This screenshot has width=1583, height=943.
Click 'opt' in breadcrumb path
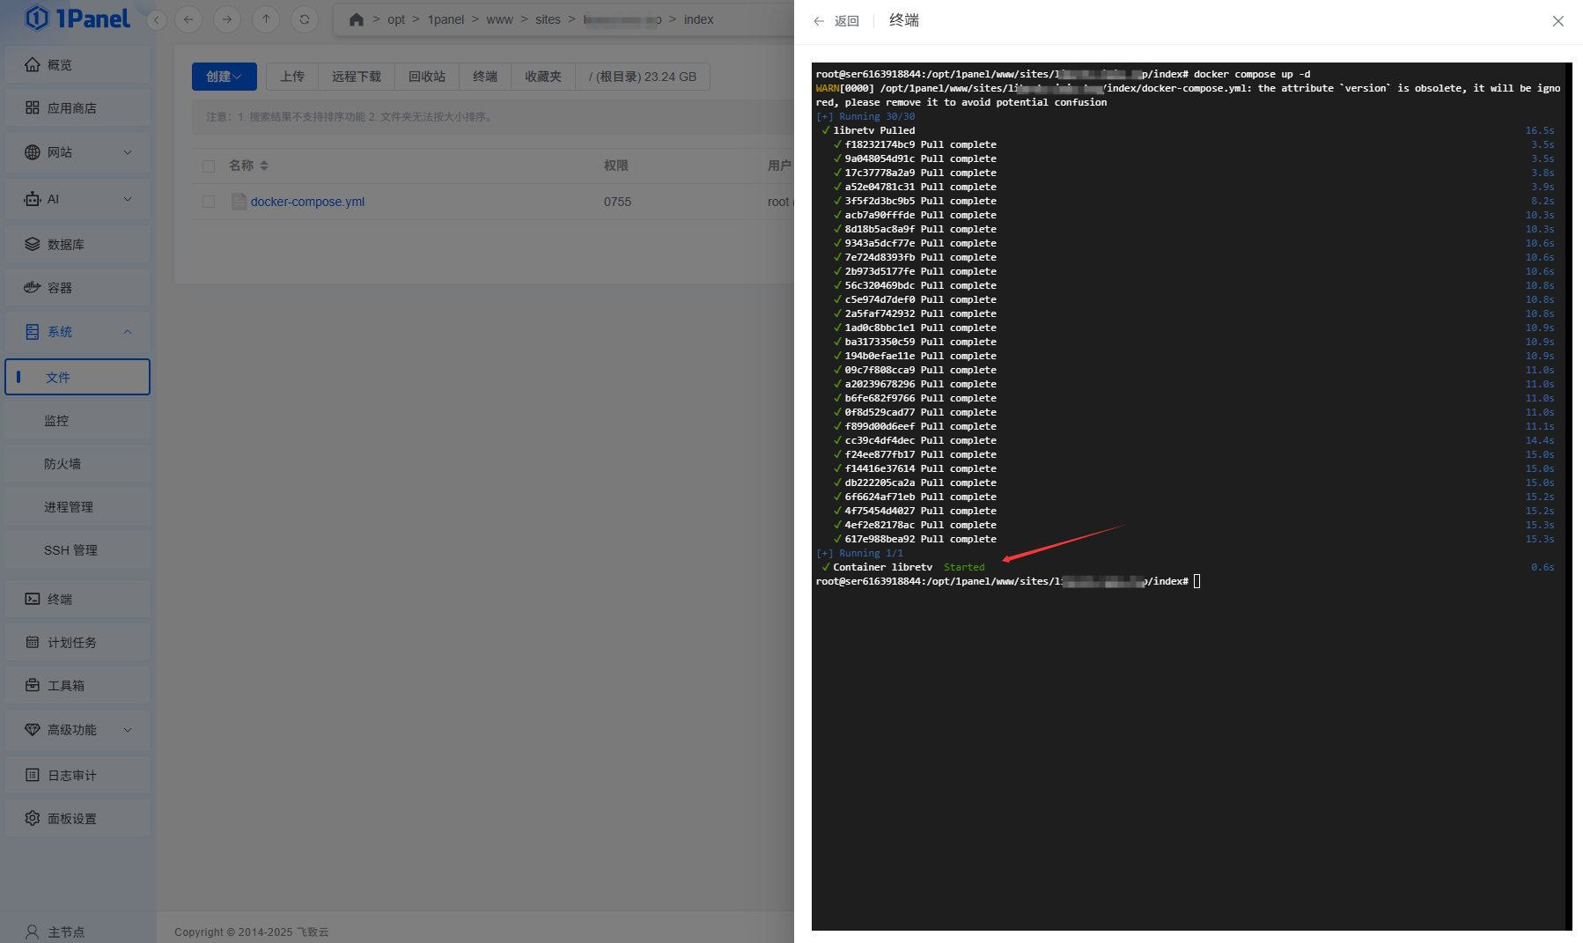coord(396,19)
